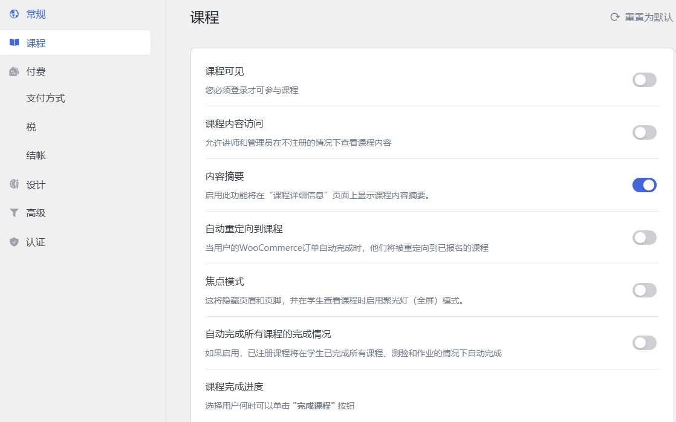Click the design icon beside 设计
The image size is (676, 422).
[15, 184]
